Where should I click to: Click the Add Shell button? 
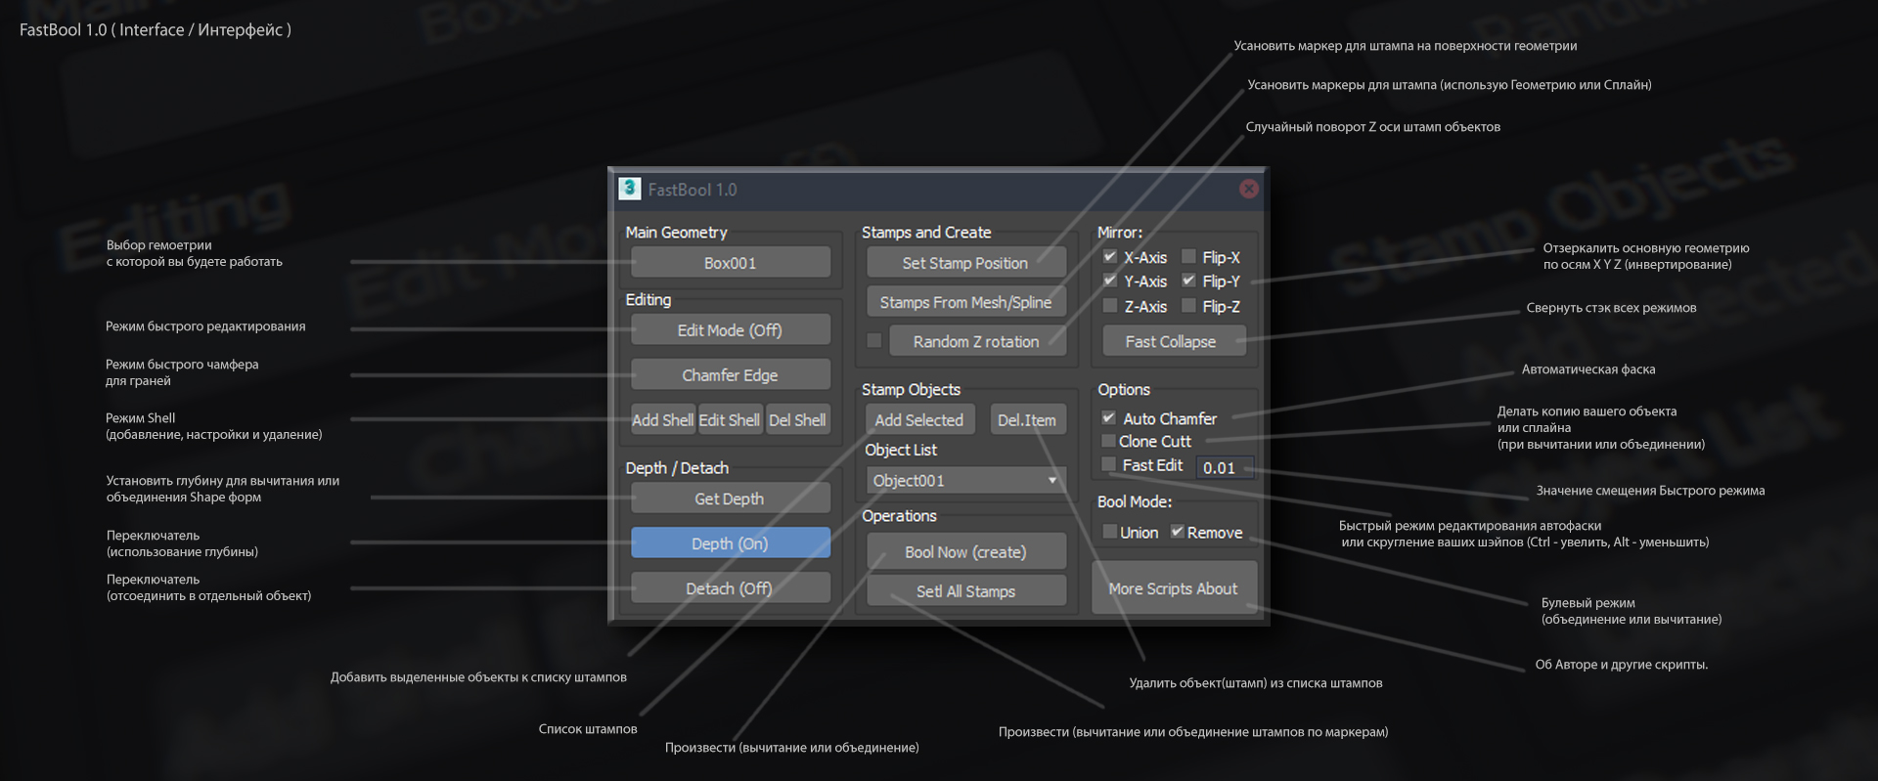(662, 419)
